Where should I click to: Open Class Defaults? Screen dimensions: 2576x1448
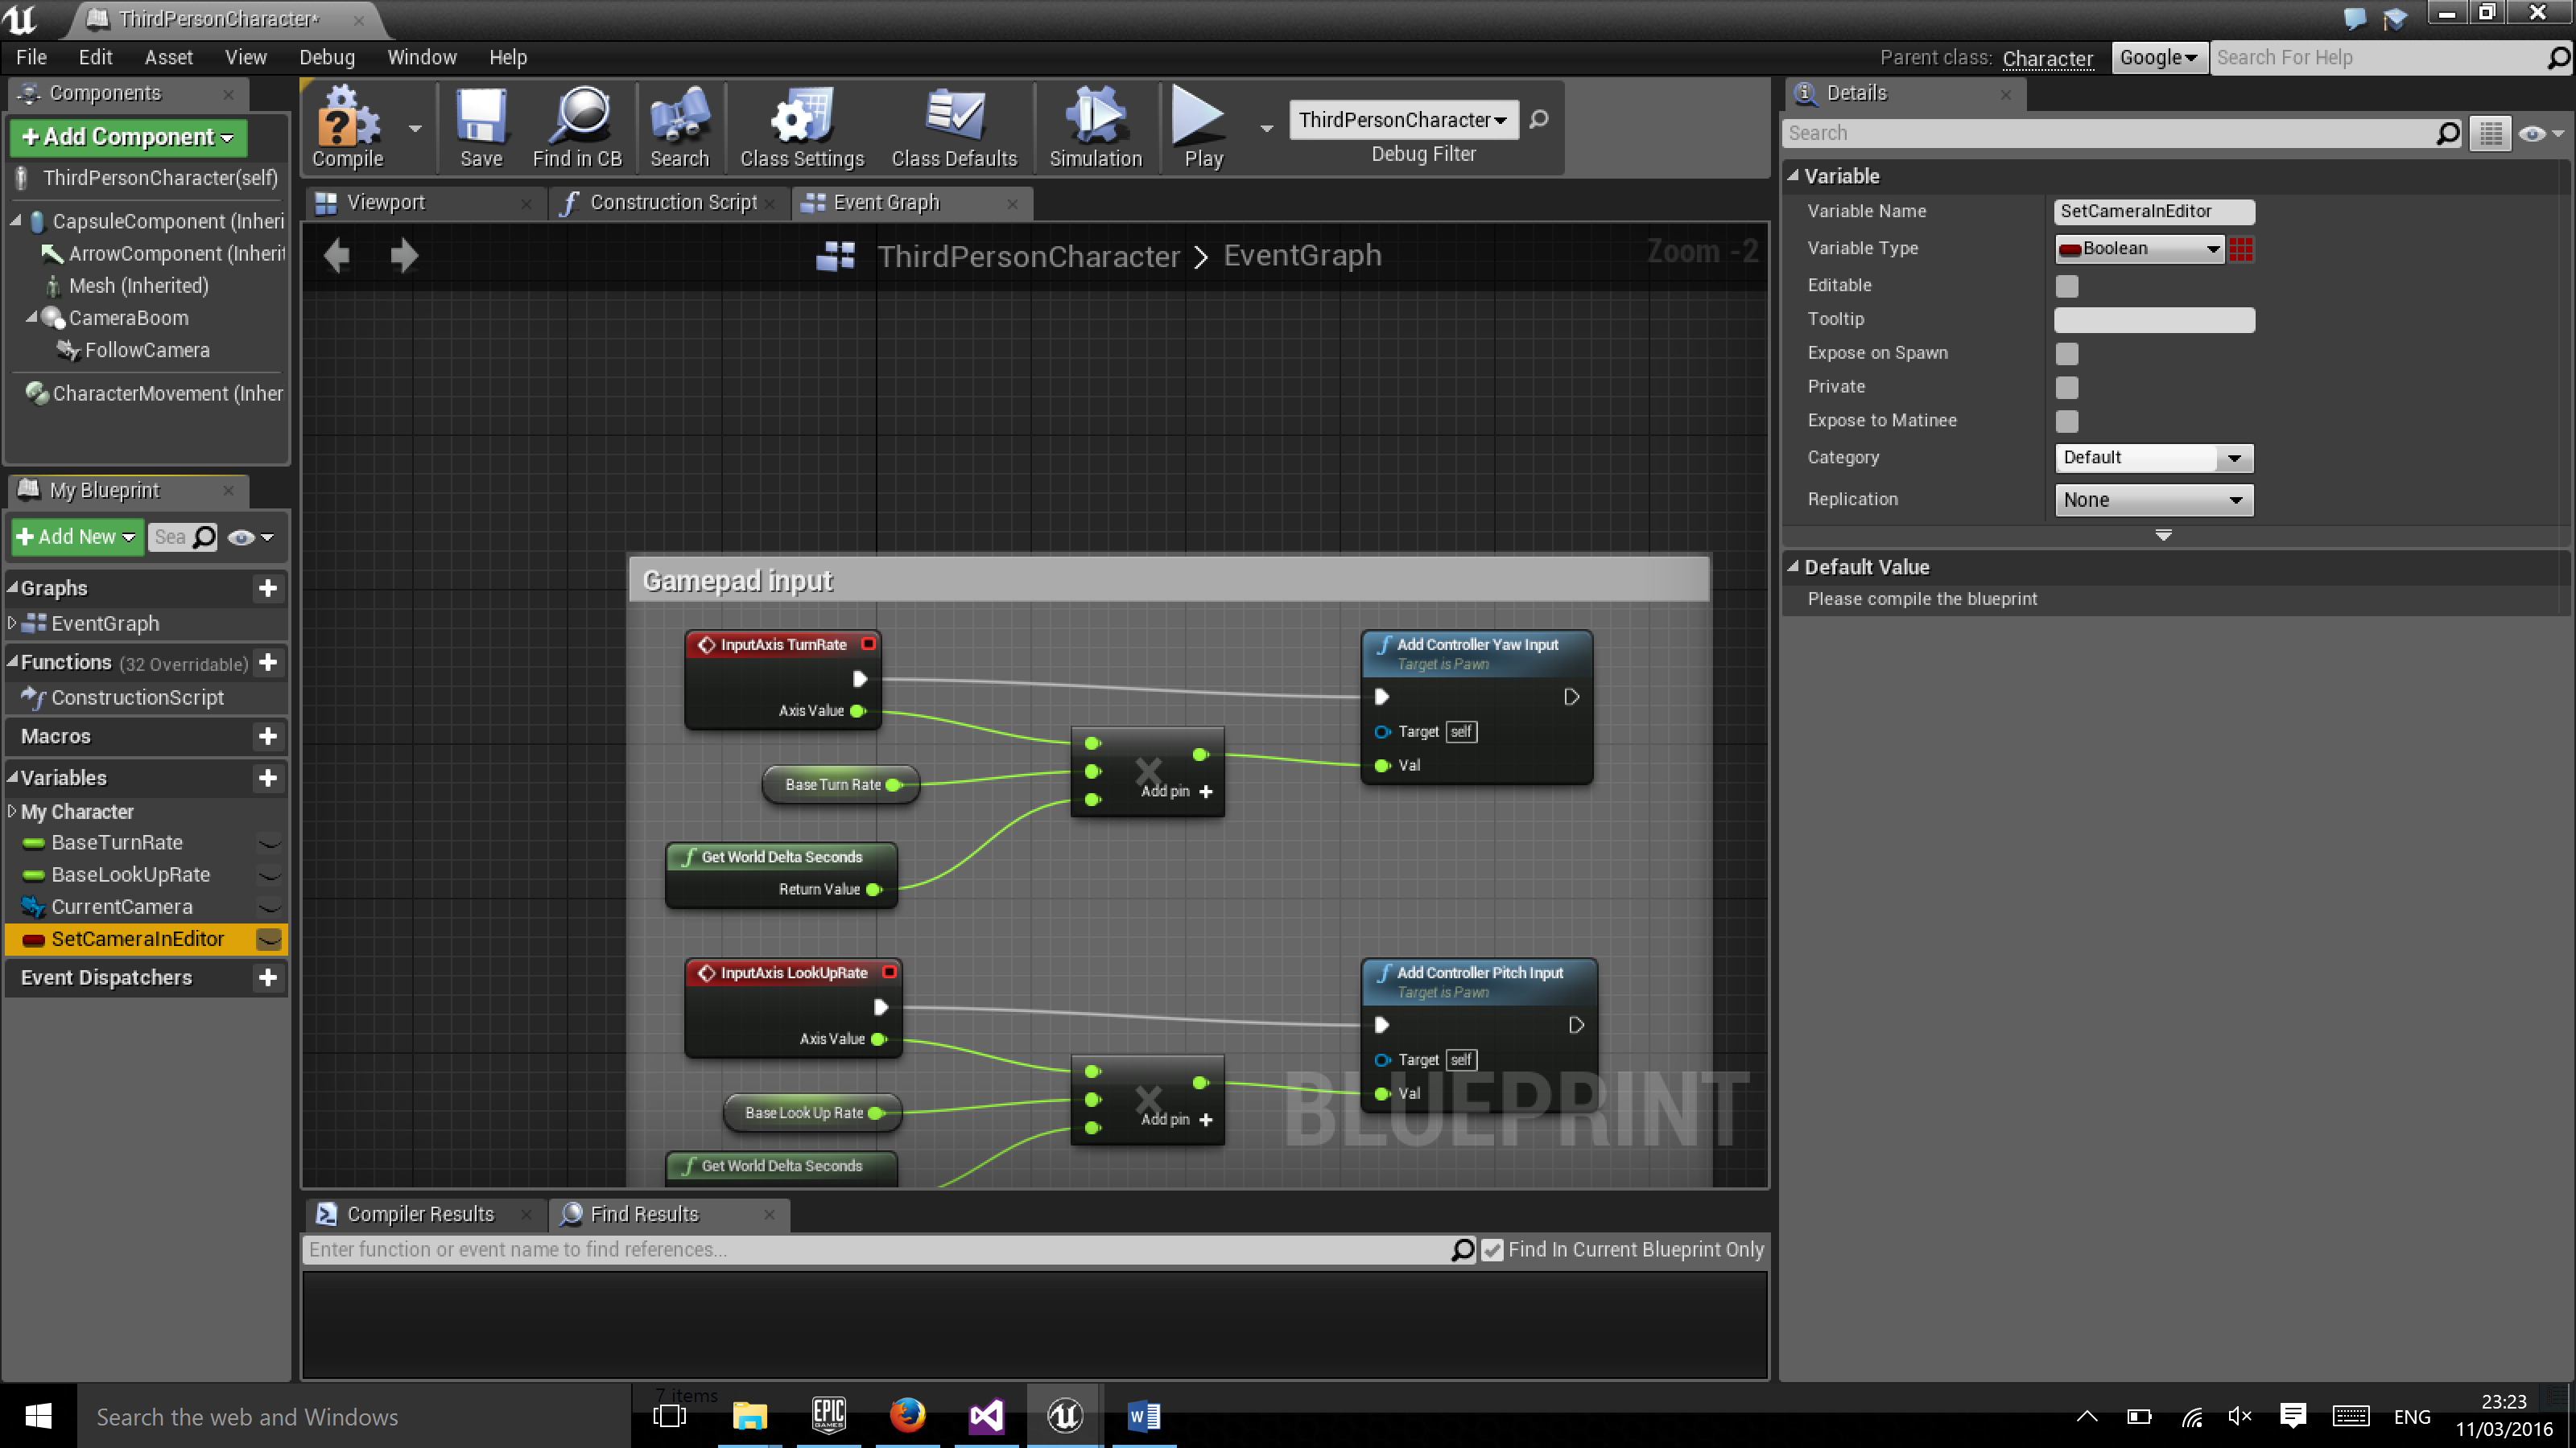point(953,128)
